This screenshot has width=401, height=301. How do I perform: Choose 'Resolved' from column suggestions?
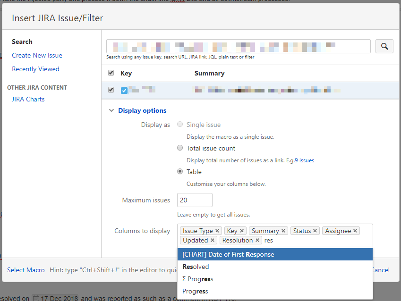pos(275,267)
